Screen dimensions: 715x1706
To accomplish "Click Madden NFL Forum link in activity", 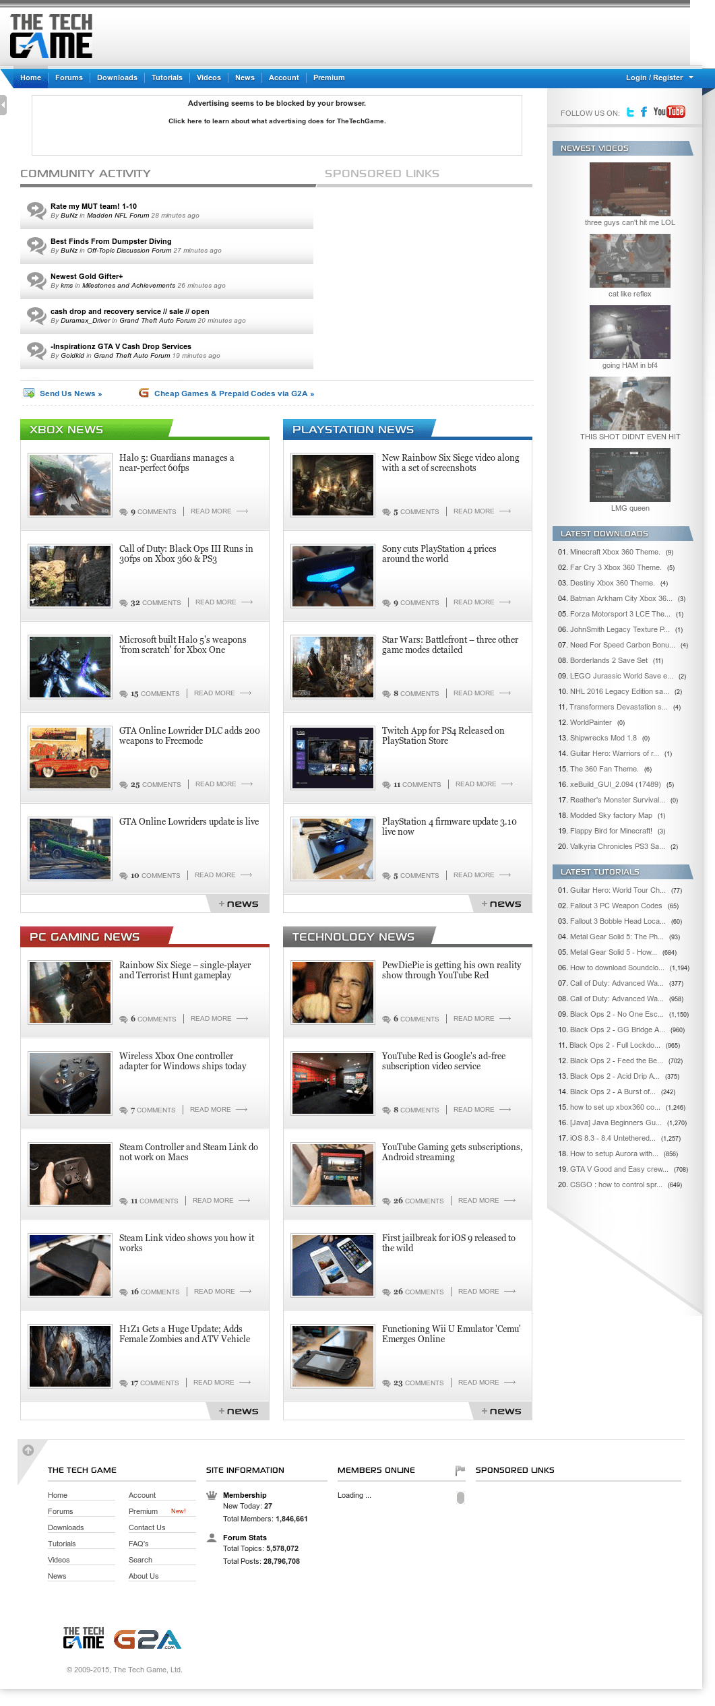I will click(x=118, y=216).
